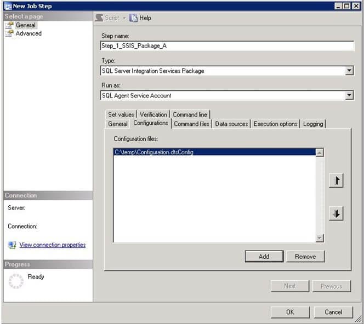Remove the selected configuration file
364x324 pixels.
(305, 256)
